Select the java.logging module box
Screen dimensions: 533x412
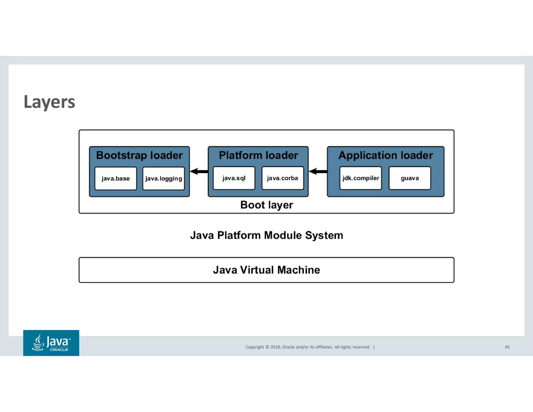(x=163, y=178)
